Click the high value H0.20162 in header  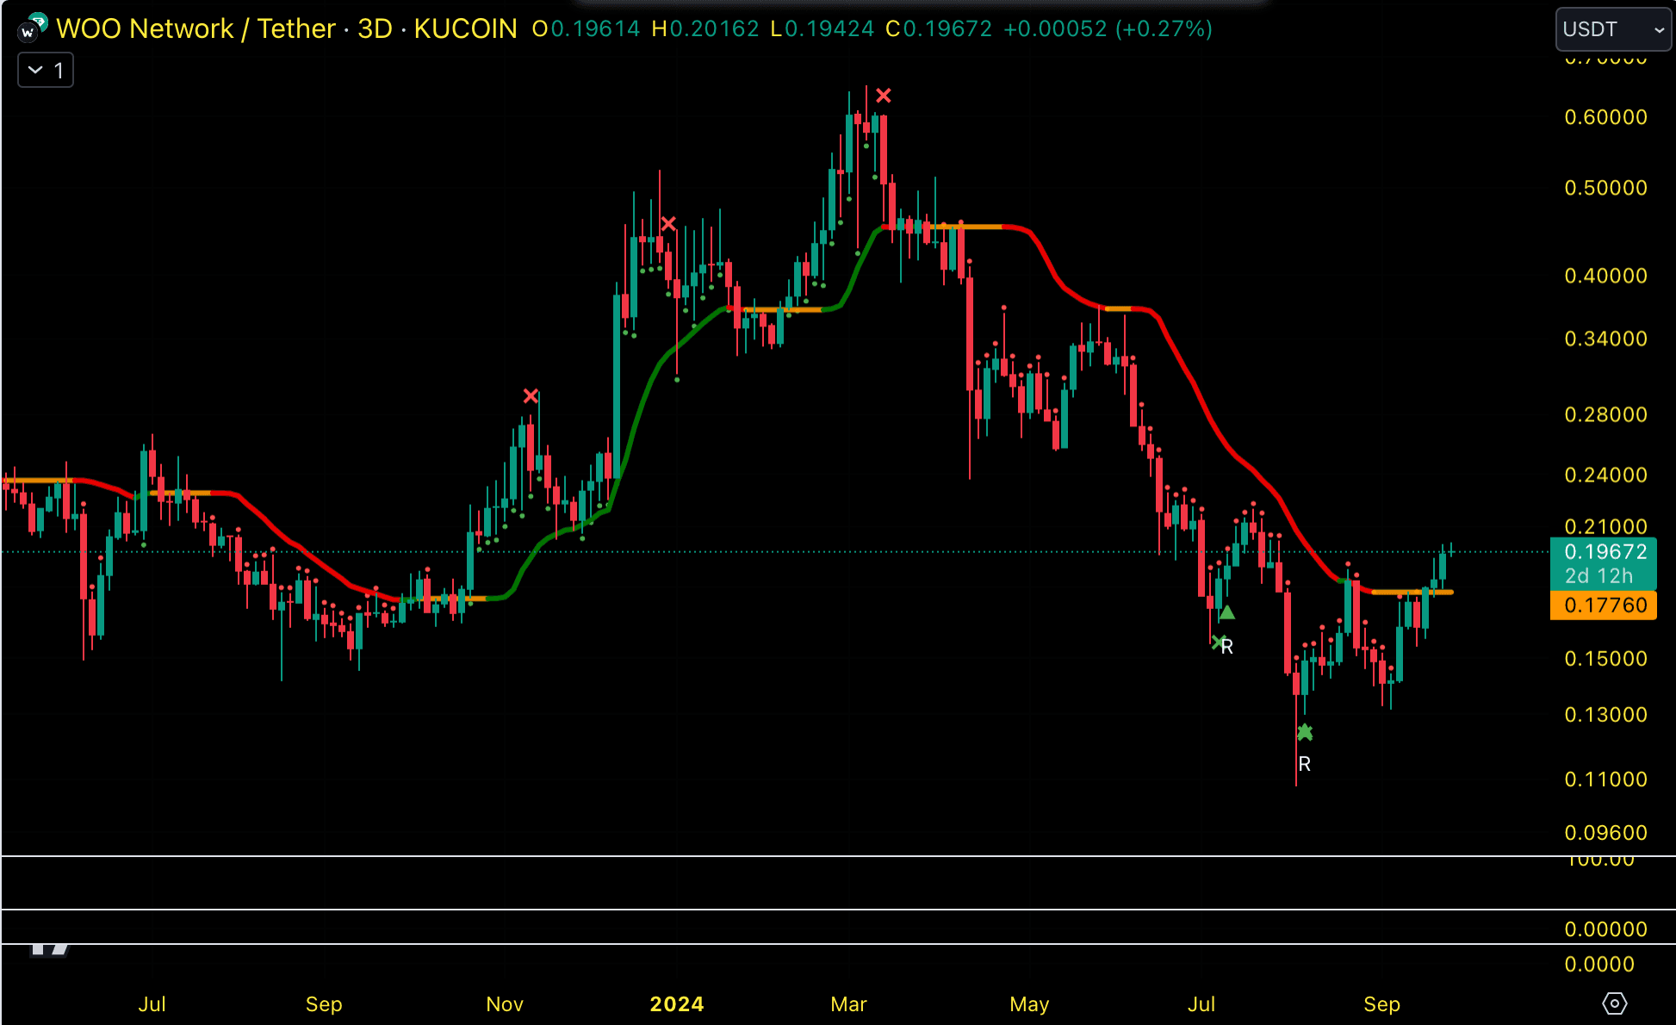[x=705, y=28]
